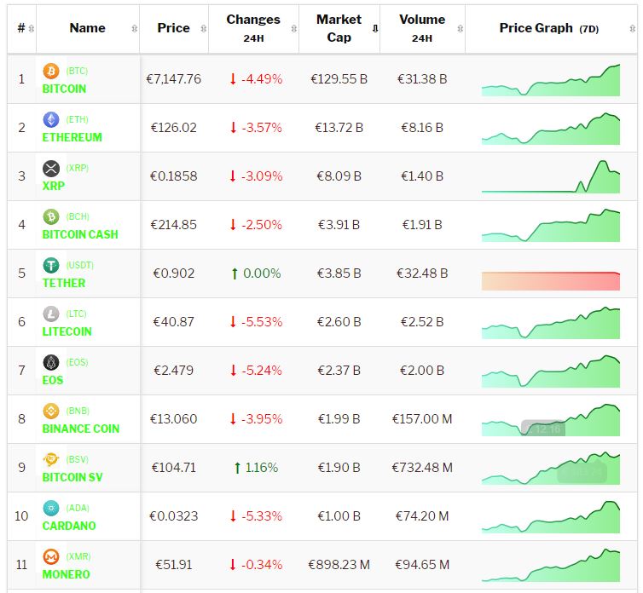The width and height of the screenshot is (643, 593).
Task: Sort table by Name column header
Action: pyautogui.click(x=87, y=28)
